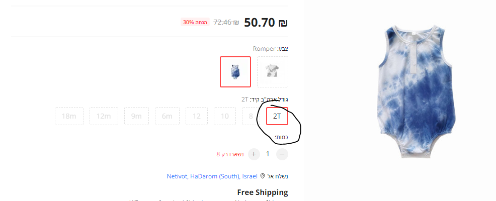The width and height of the screenshot is (496, 201).
Task: Click the 30% discount badge
Action: point(195,22)
